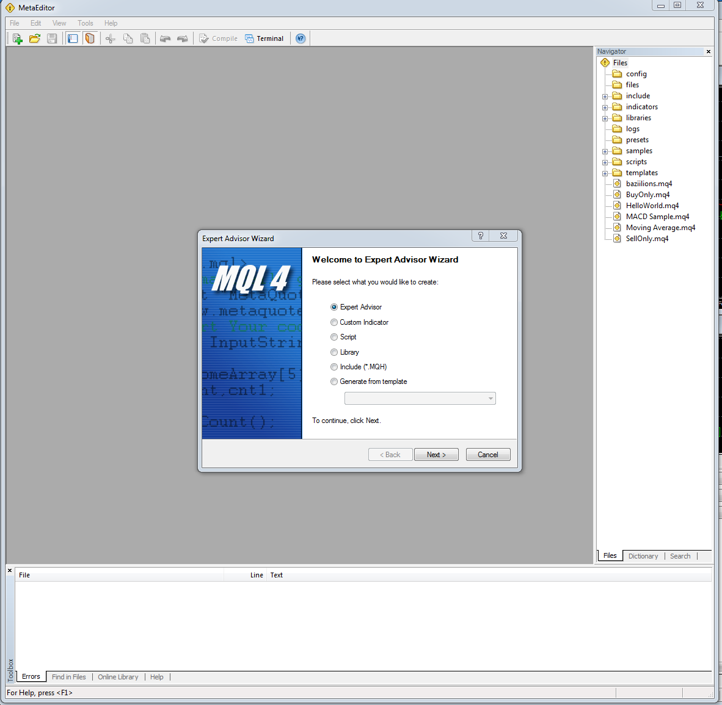Image resolution: width=722 pixels, height=705 pixels.
Task: Open the HelloWorld.mq4 file in Navigator
Action: pos(652,206)
